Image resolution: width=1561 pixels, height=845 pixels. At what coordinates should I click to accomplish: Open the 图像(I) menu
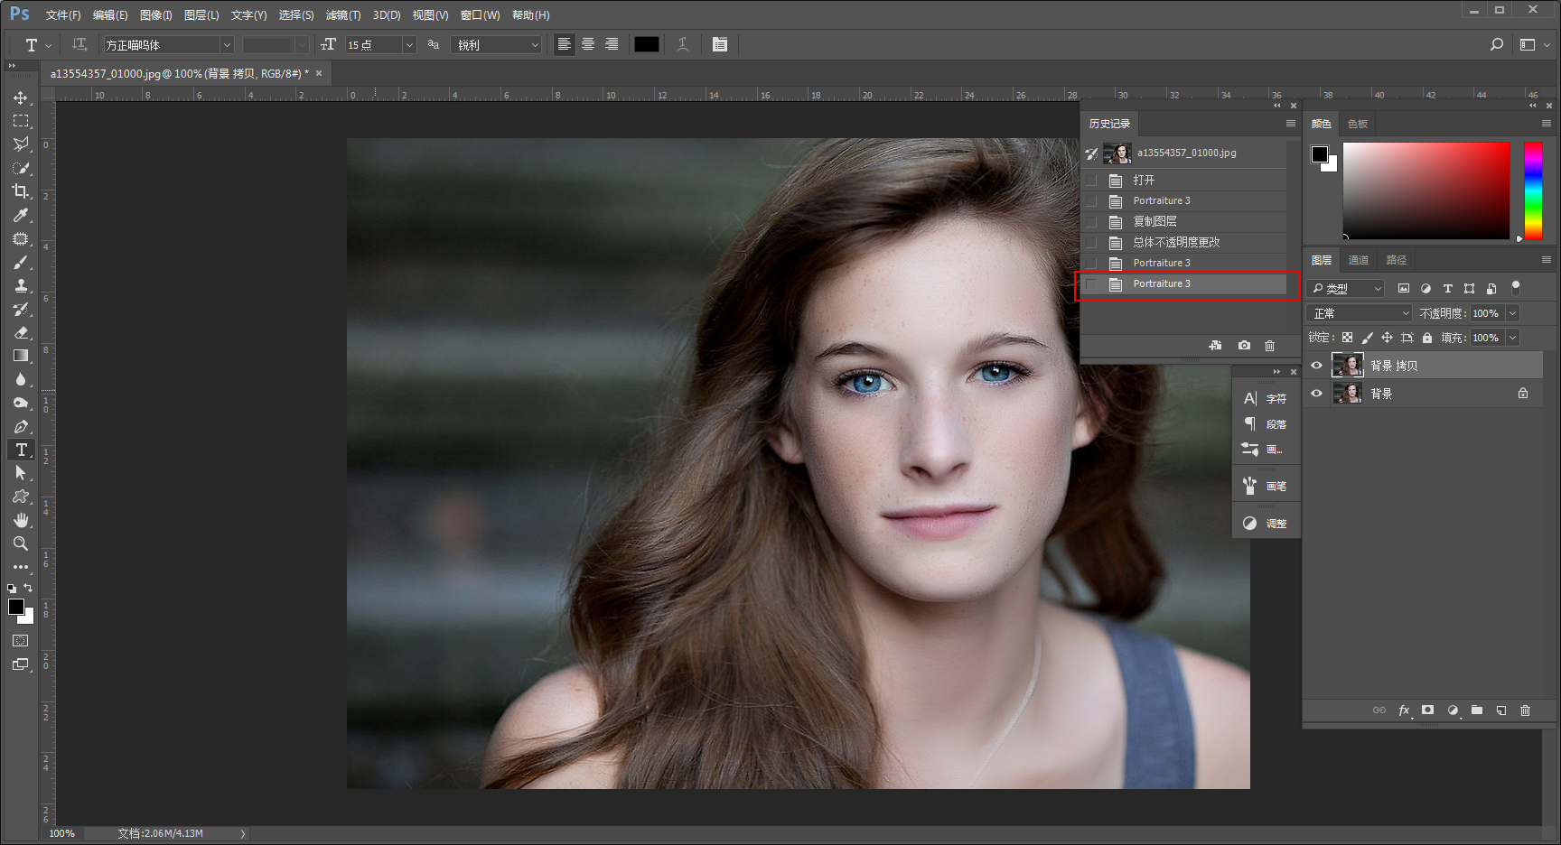(155, 15)
